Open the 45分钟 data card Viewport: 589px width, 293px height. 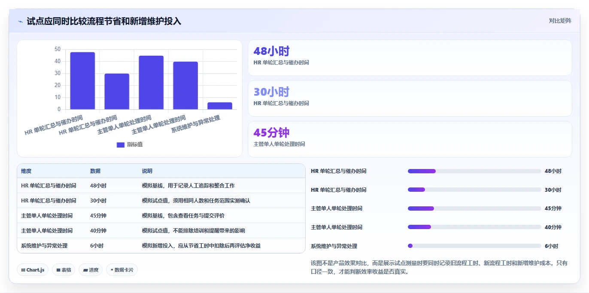(410, 139)
